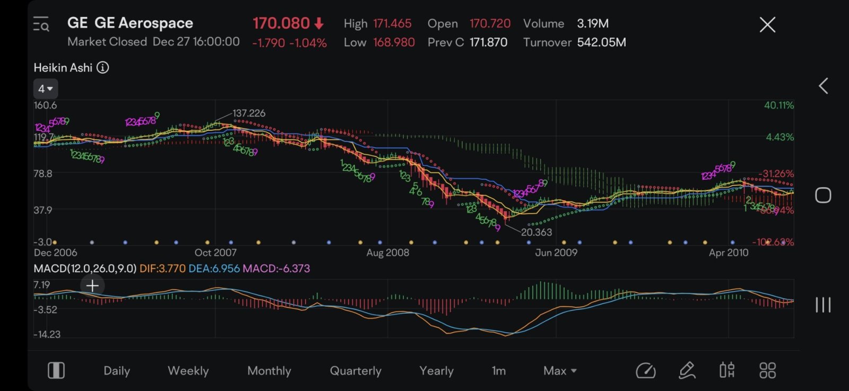Screen dimensions: 849x391
Task: Tap the Jun 2009 date axis label
Action: coord(556,253)
